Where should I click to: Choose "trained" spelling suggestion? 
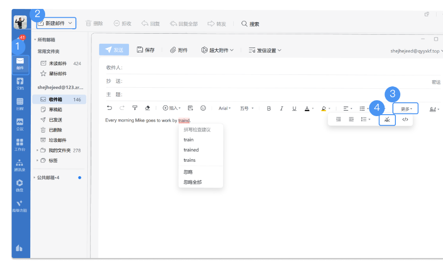[x=191, y=150]
